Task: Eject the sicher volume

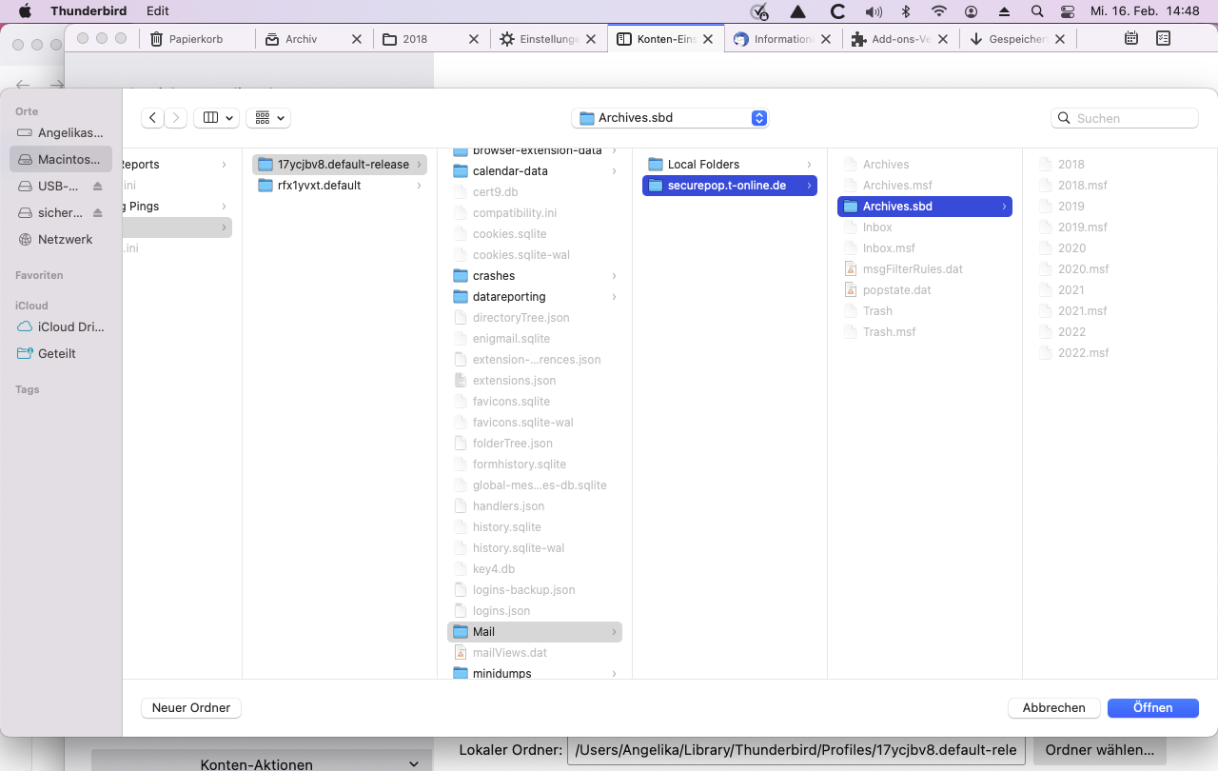Action: [x=98, y=213]
